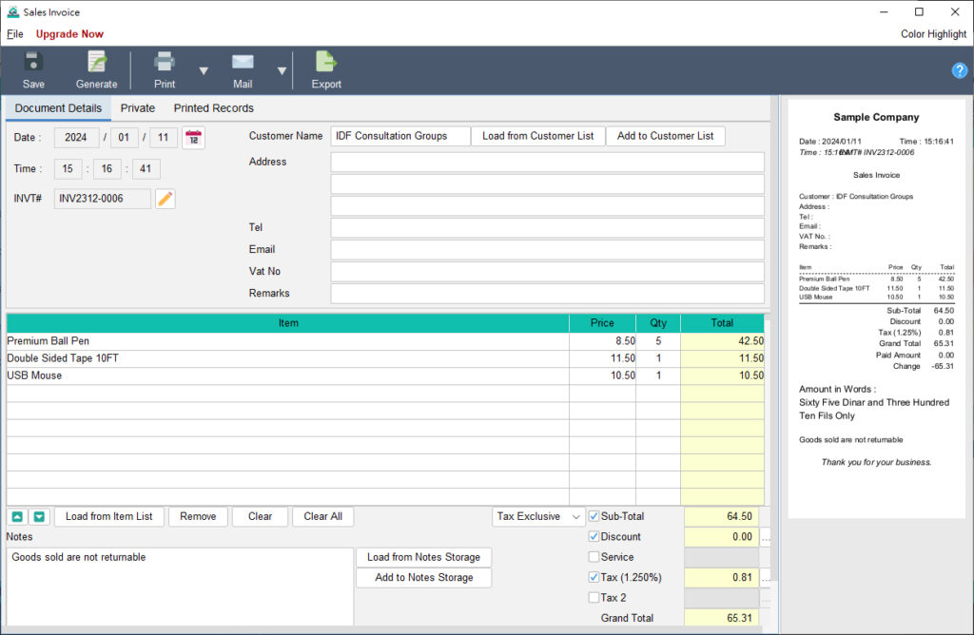Uncheck the Discount checkbox

coord(594,536)
